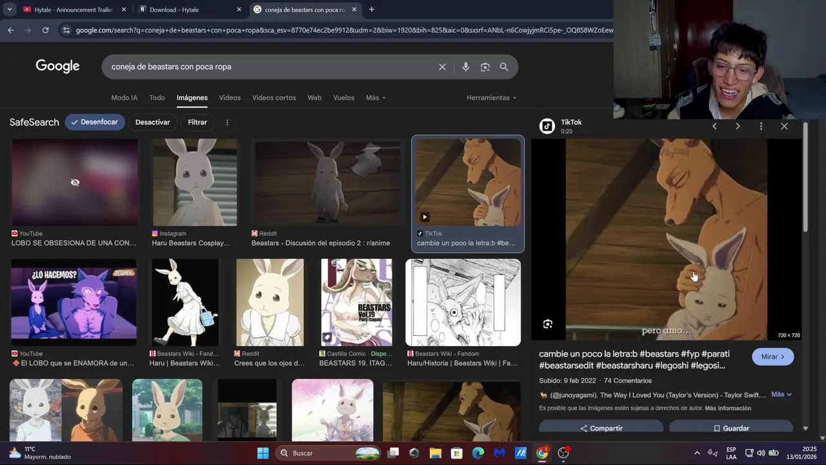The image size is (826, 465).
Task: Select Desactivar SafeSearch option
Action: coord(152,122)
